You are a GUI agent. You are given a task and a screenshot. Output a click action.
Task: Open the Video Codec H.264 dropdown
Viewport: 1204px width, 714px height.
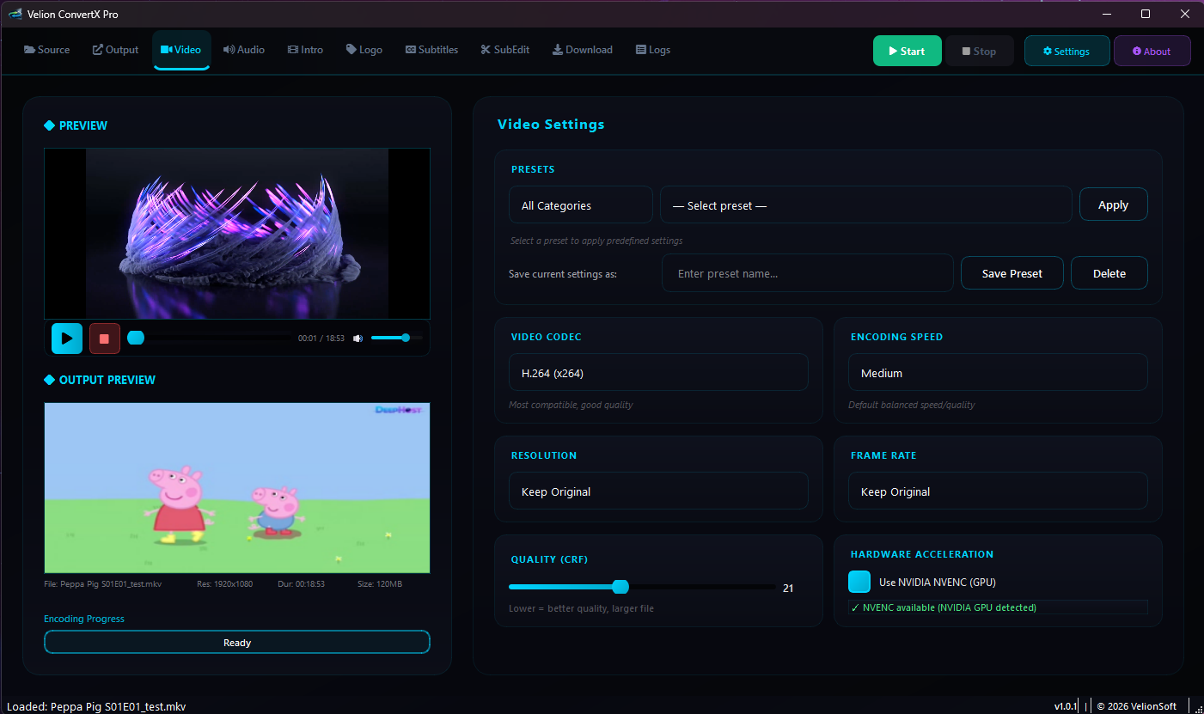(x=658, y=373)
